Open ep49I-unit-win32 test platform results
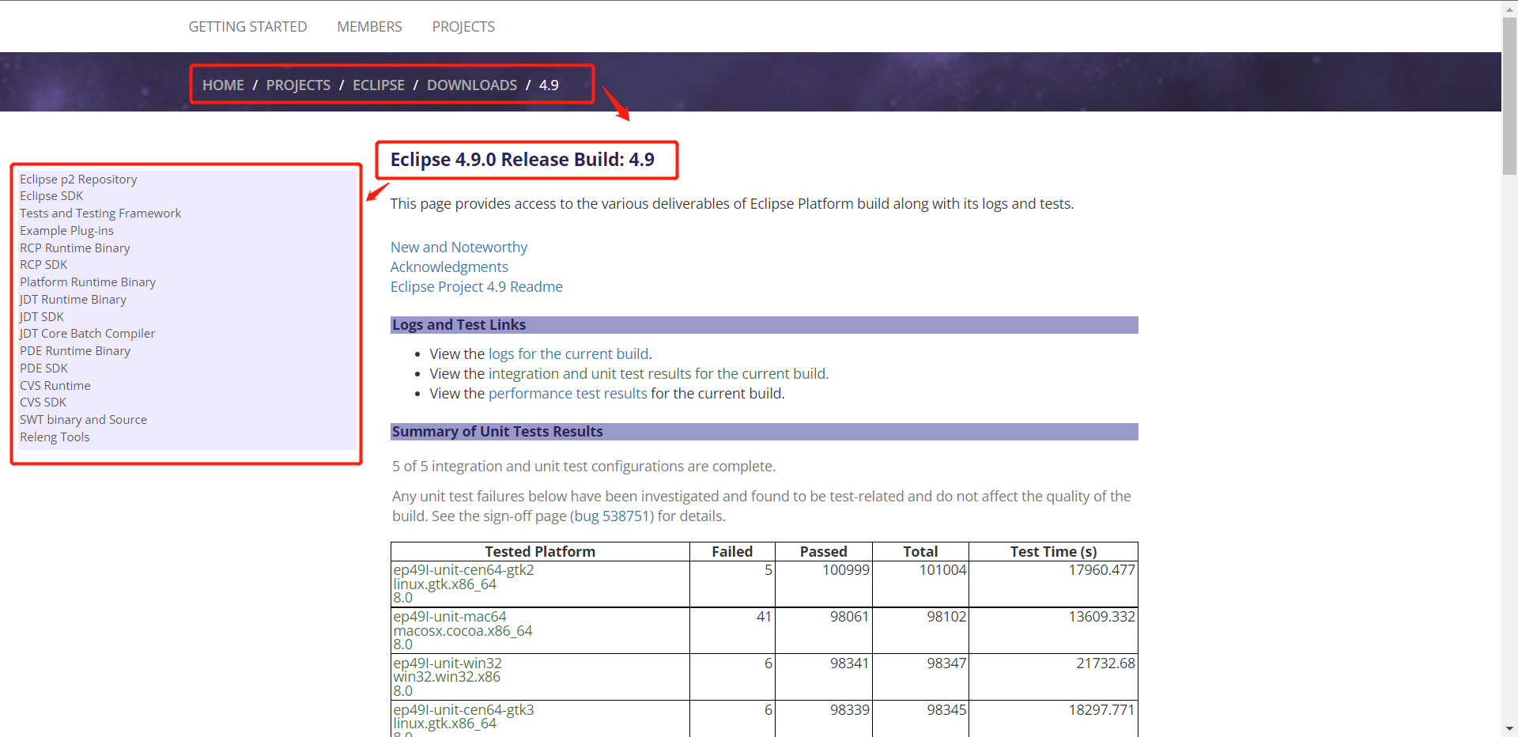The height and width of the screenshot is (737, 1518). click(x=447, y=663)
